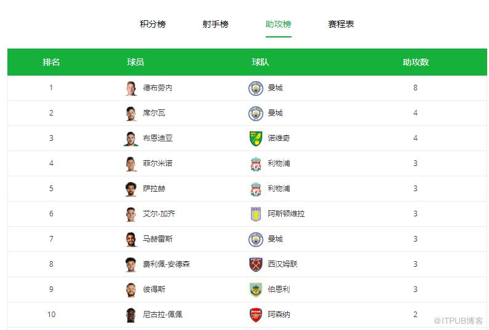489x330 pixels.
Task: Click player name 尼古拉-佩佩
Action: pyautogui.click(x=162, y=314)
